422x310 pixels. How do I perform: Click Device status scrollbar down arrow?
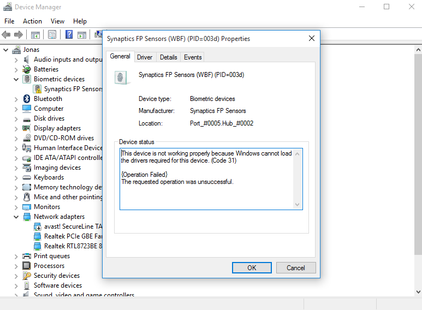pyautogui.click(x=297, y=205)
